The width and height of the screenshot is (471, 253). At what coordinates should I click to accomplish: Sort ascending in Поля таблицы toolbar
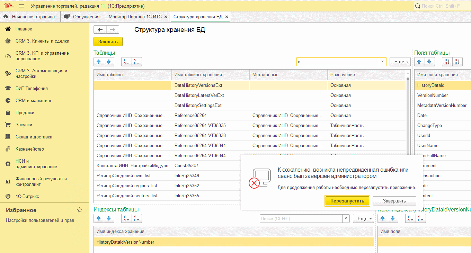pyautogui.click(x=447, y=62)
